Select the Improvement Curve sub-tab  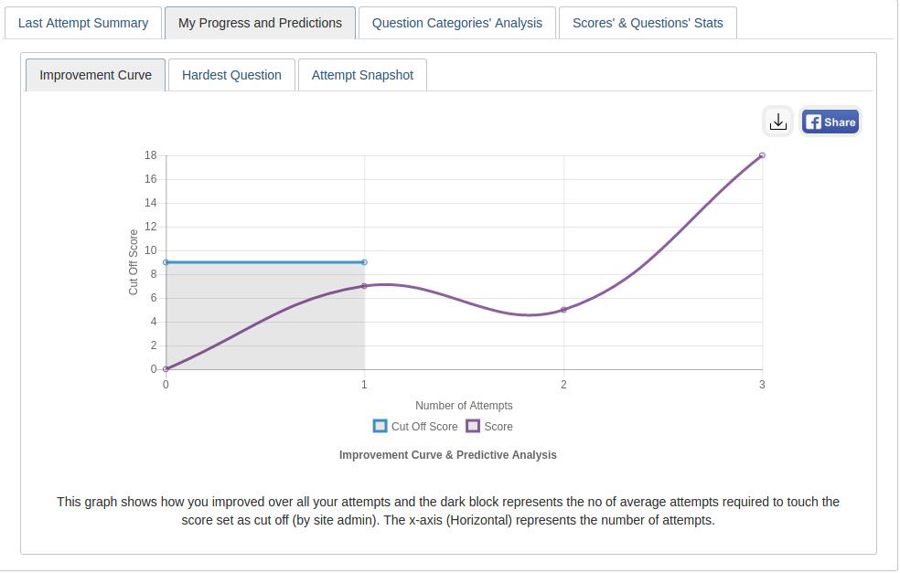(95, 75)
